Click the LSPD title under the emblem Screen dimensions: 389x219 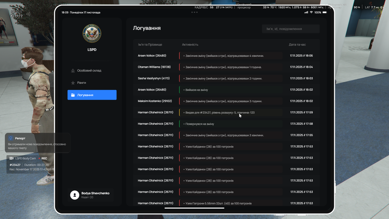click(92, 50)
